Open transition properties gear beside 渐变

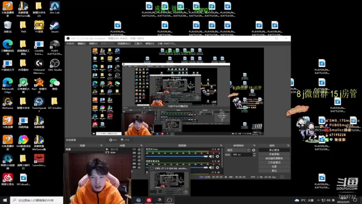254,150
